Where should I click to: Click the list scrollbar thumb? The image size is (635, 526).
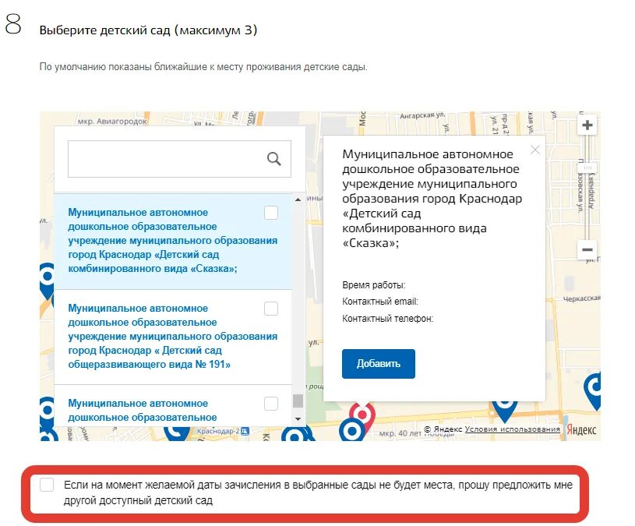click(x=298, y=401)
